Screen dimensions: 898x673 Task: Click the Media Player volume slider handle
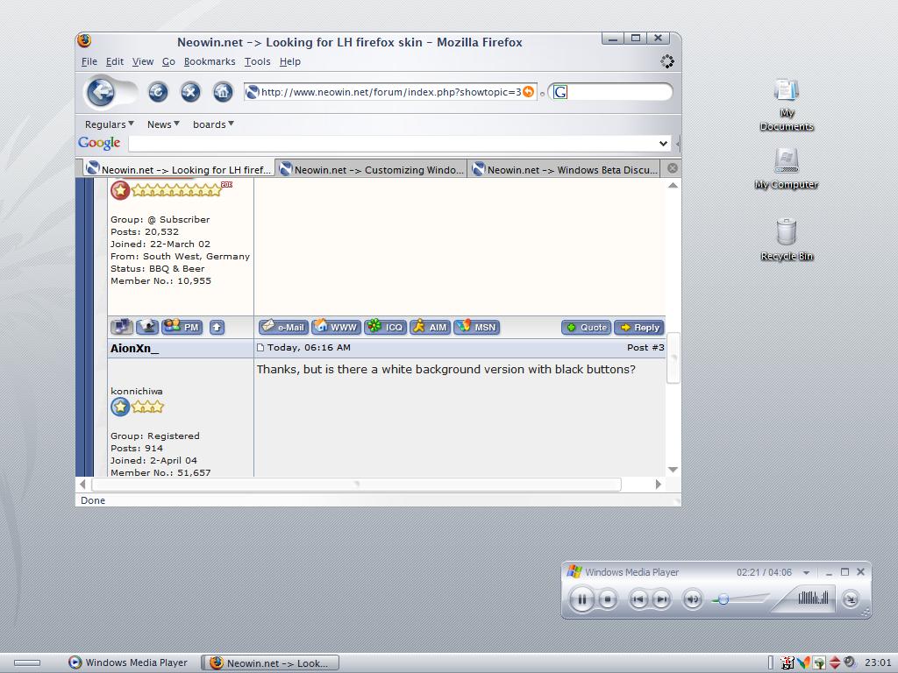(x=723, y=599)
